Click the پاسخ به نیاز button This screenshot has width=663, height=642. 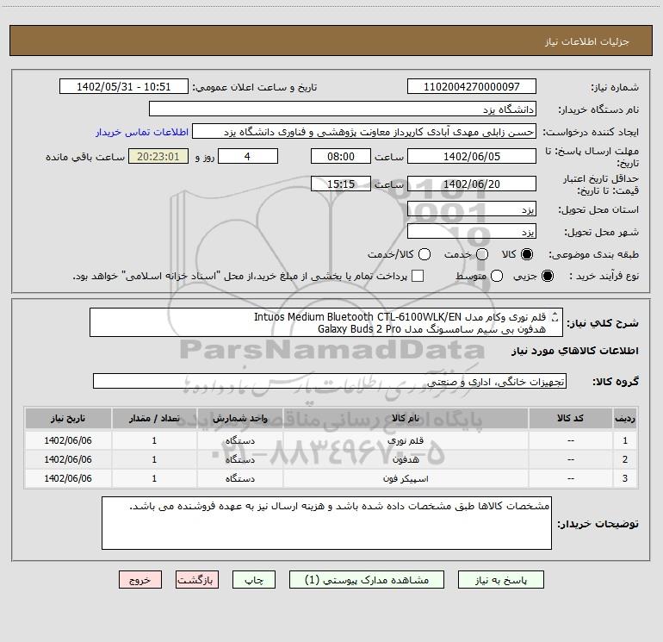coord(501,579)
